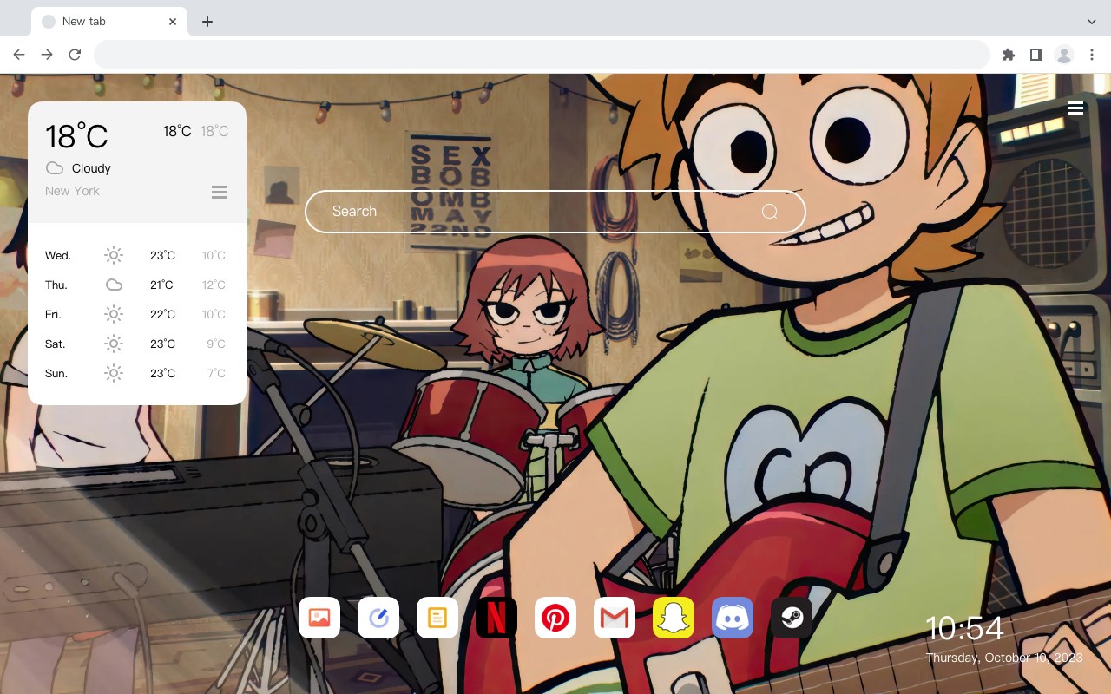This screenshot has height=694, width=1111.
Task: Open the blue circular pencil shortcut icon
Action: pyautogui.click(x=378, y=618)
